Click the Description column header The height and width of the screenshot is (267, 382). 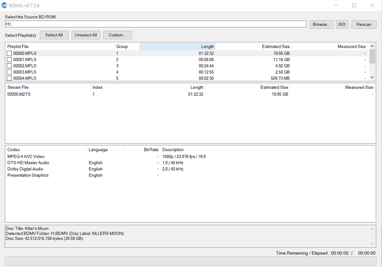pyautogui.click(x=267, y=150)
